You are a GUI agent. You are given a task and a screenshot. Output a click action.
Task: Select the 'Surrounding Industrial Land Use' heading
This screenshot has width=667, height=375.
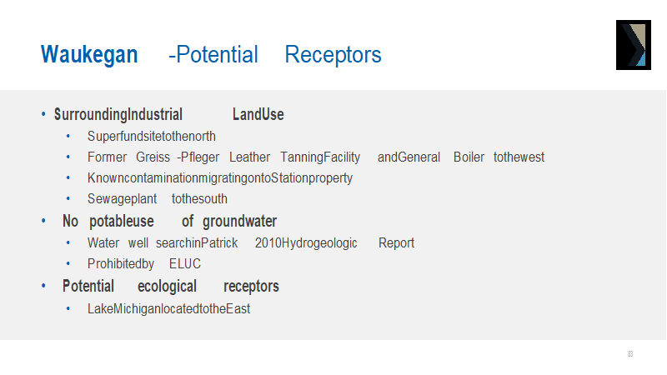pyautogui.click(x=168, y=115)
